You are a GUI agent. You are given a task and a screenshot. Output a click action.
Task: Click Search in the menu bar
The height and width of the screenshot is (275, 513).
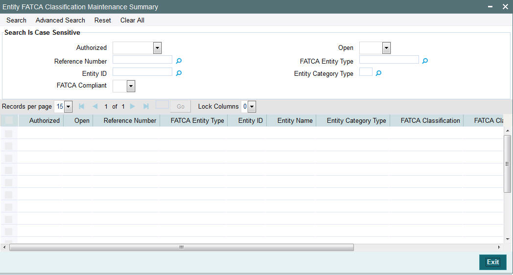tap(16, 20)
